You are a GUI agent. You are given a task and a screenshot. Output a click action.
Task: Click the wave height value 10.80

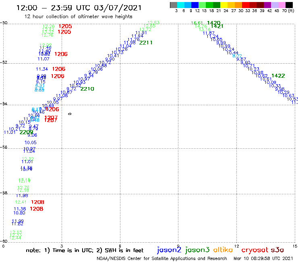pos(19,213)
